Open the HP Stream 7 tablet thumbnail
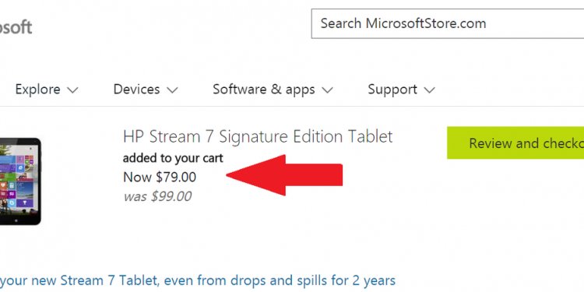Viewport: 584px width, 292px height. point(20,181)
